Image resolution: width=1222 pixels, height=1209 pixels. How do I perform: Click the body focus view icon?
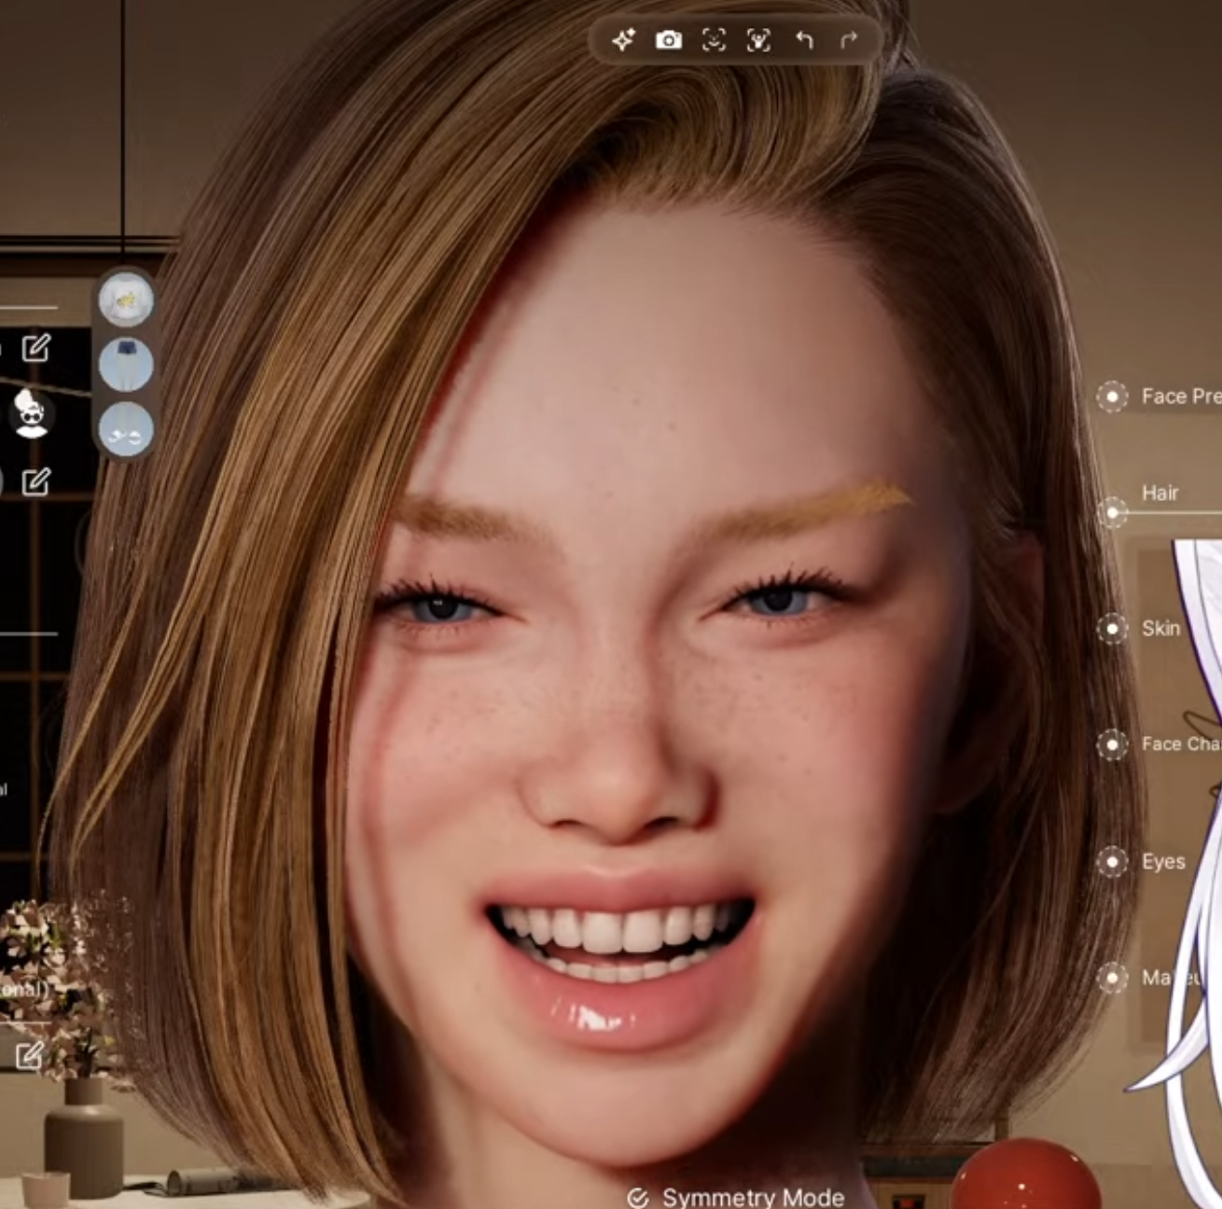pos(758,40)
